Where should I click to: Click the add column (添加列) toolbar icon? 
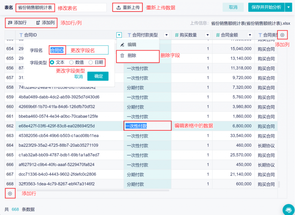(38, 23)
